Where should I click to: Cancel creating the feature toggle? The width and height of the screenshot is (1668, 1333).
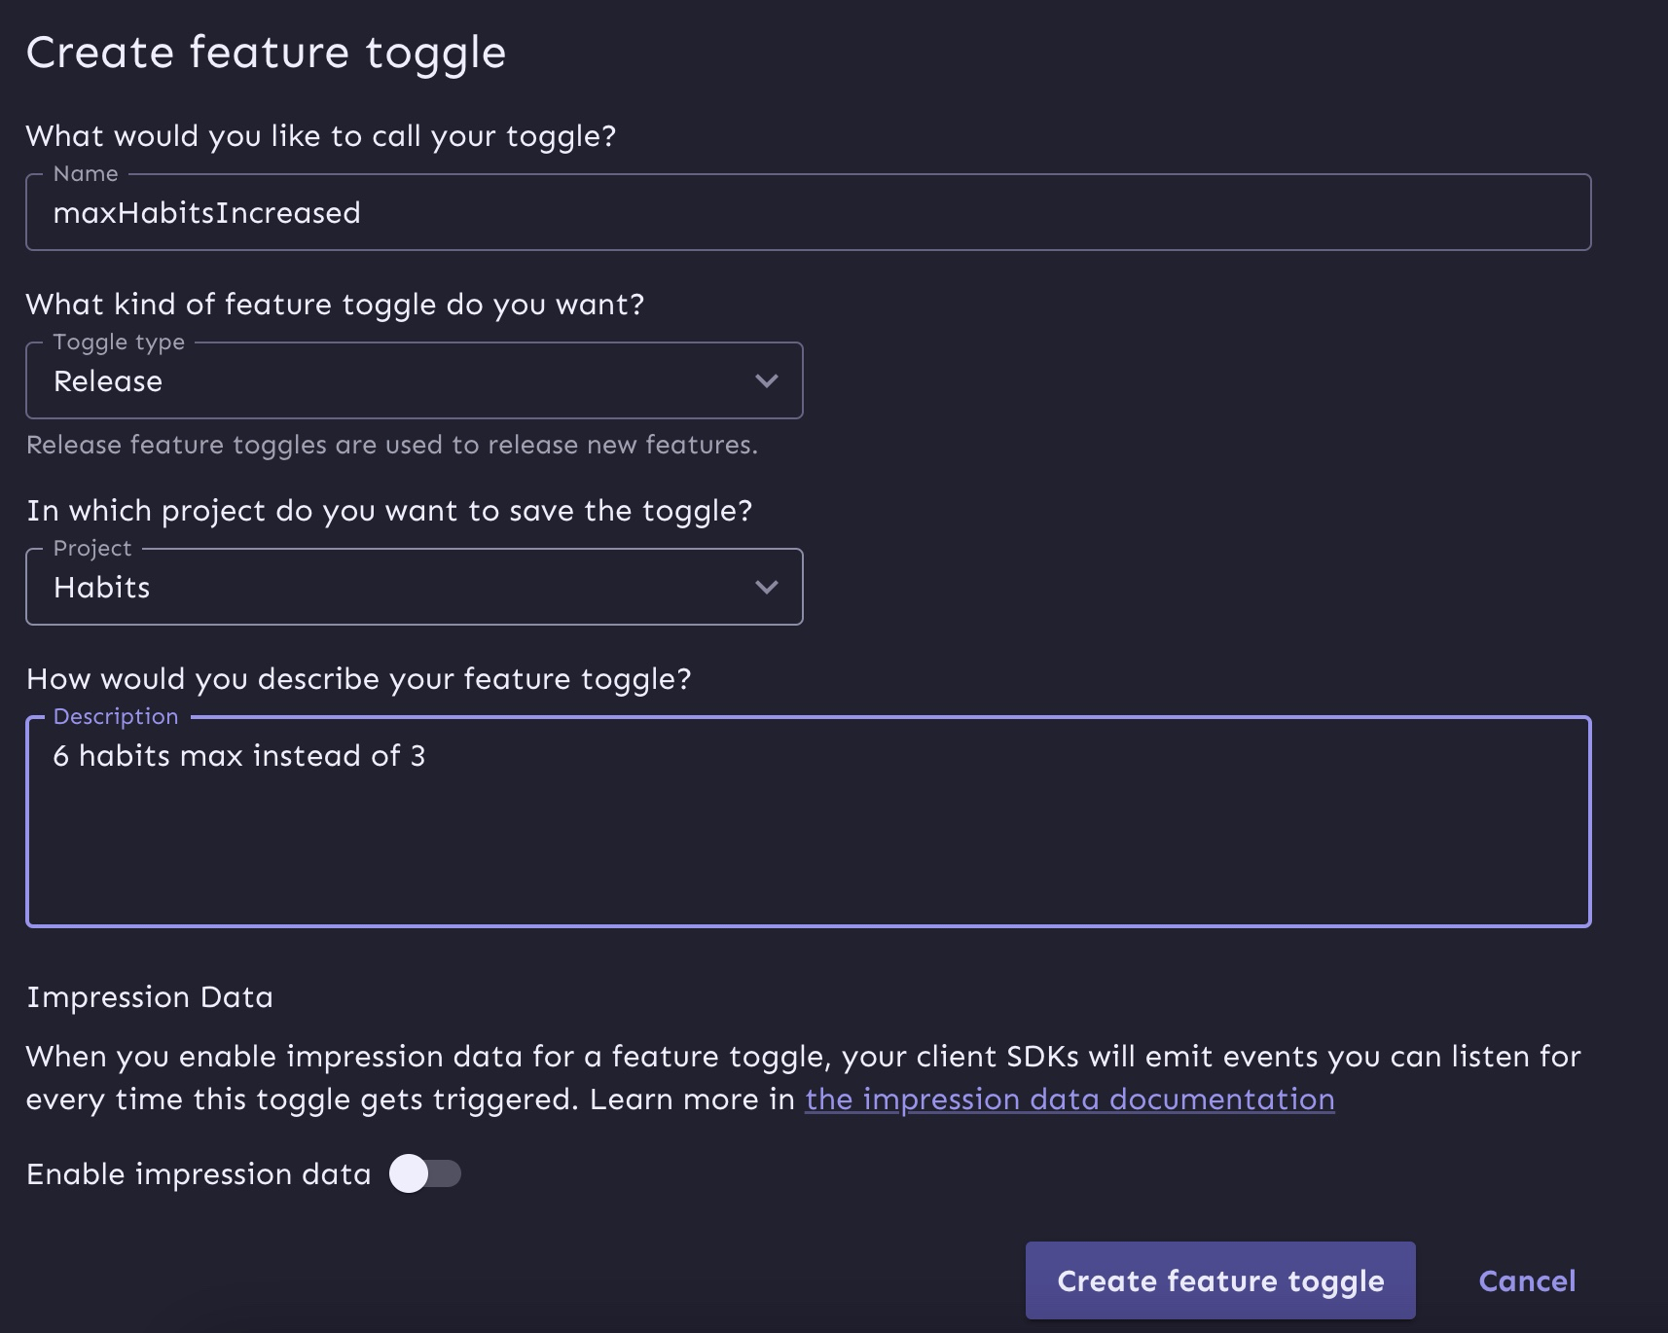point(1527,1280)
